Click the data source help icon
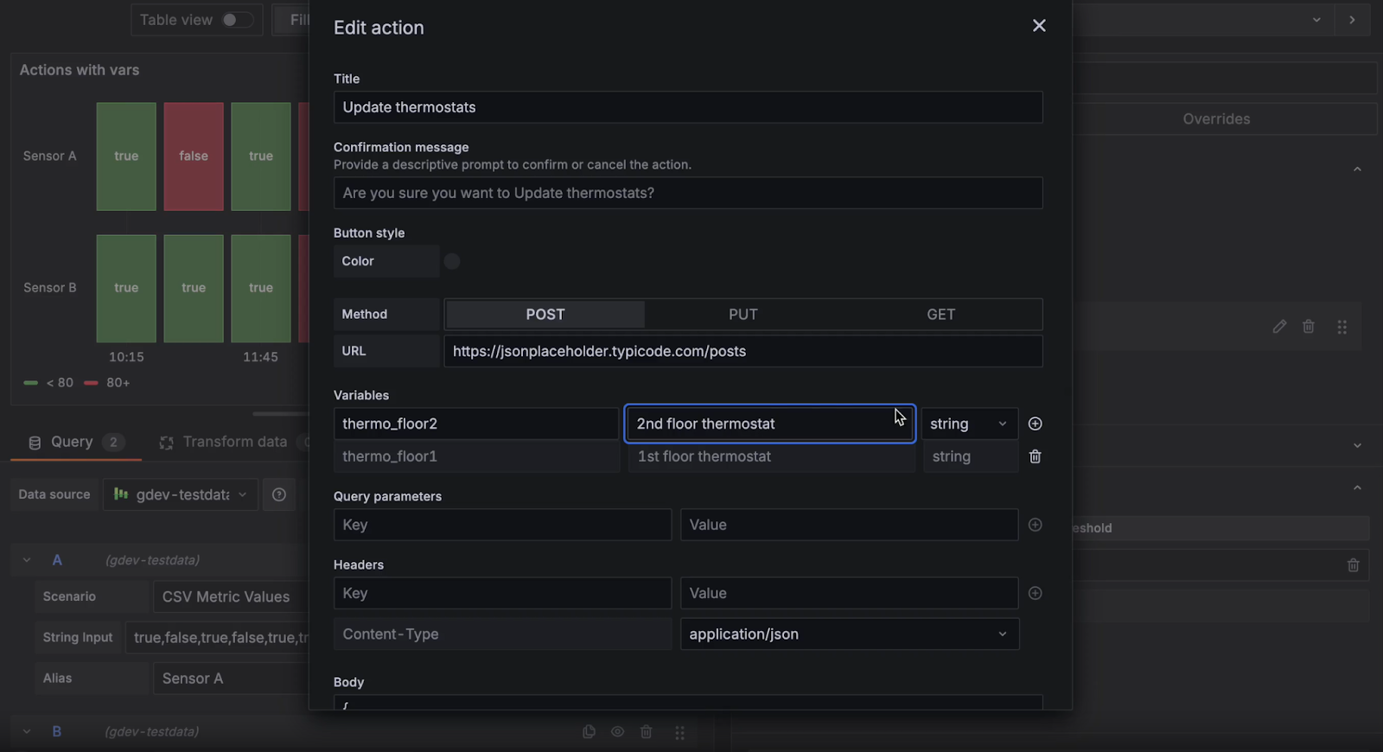Screen dimensions: 1383x752 (279, 494)
